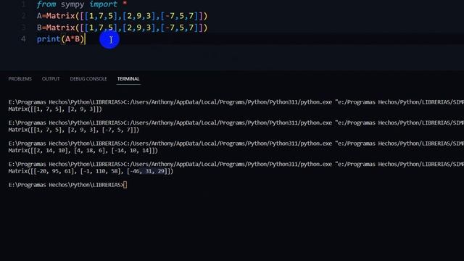Click terminal output starting 'Matrix([[2, 14, 10]'
This screenshot has height=261, width=464.
(83, 151)
